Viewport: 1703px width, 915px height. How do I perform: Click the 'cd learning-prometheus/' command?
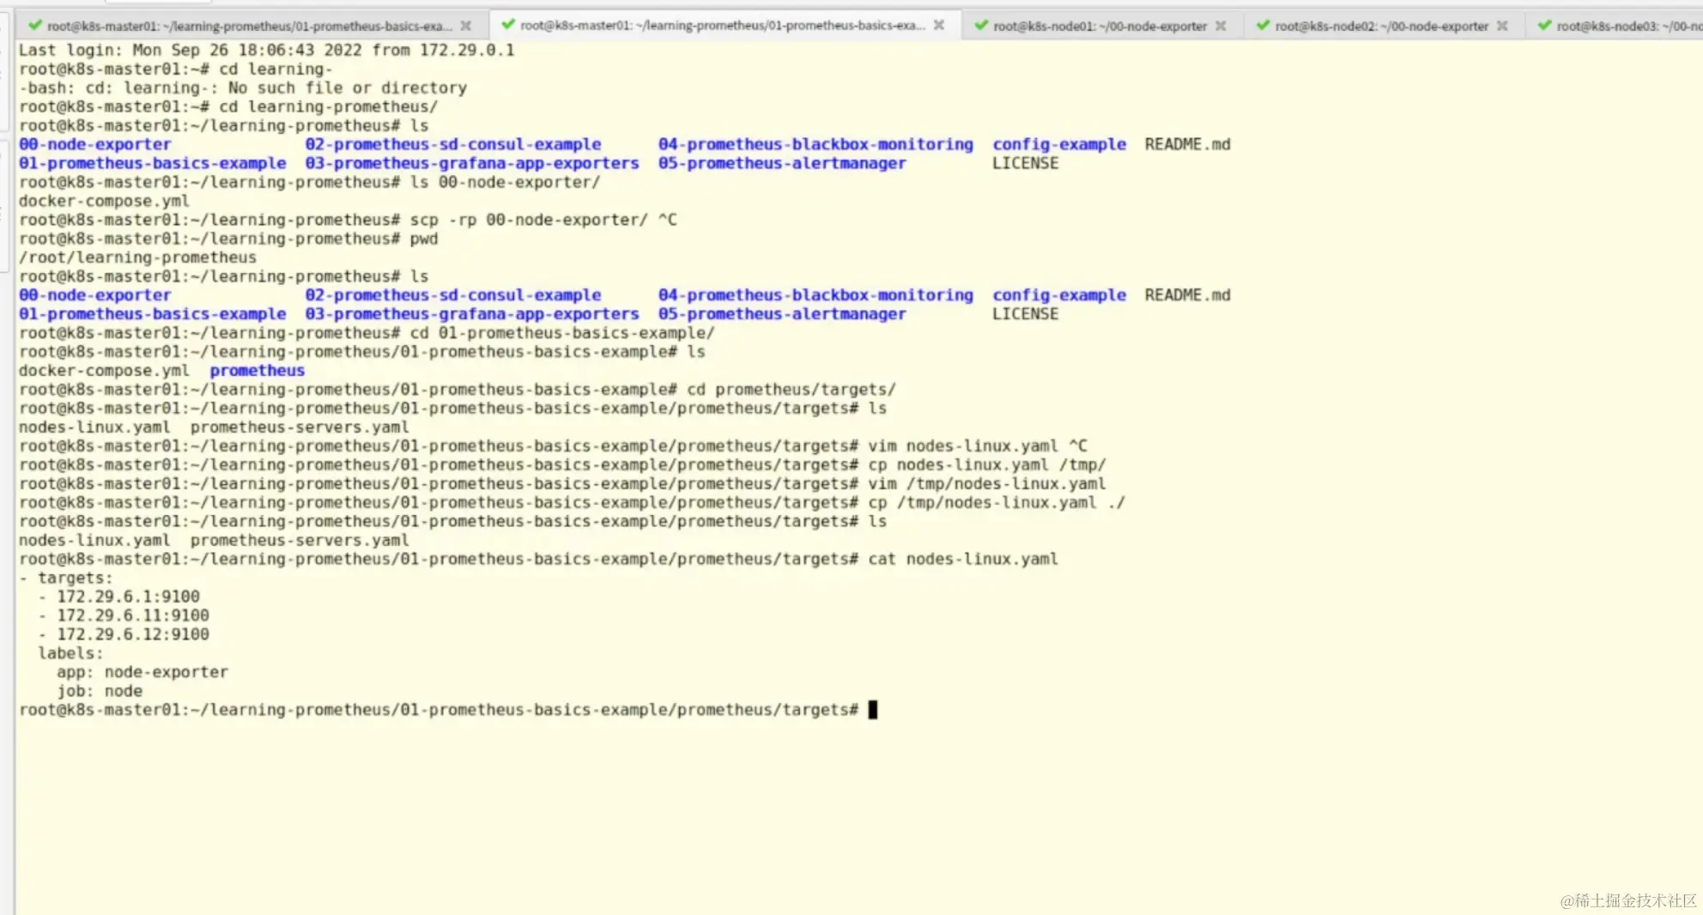329,107
